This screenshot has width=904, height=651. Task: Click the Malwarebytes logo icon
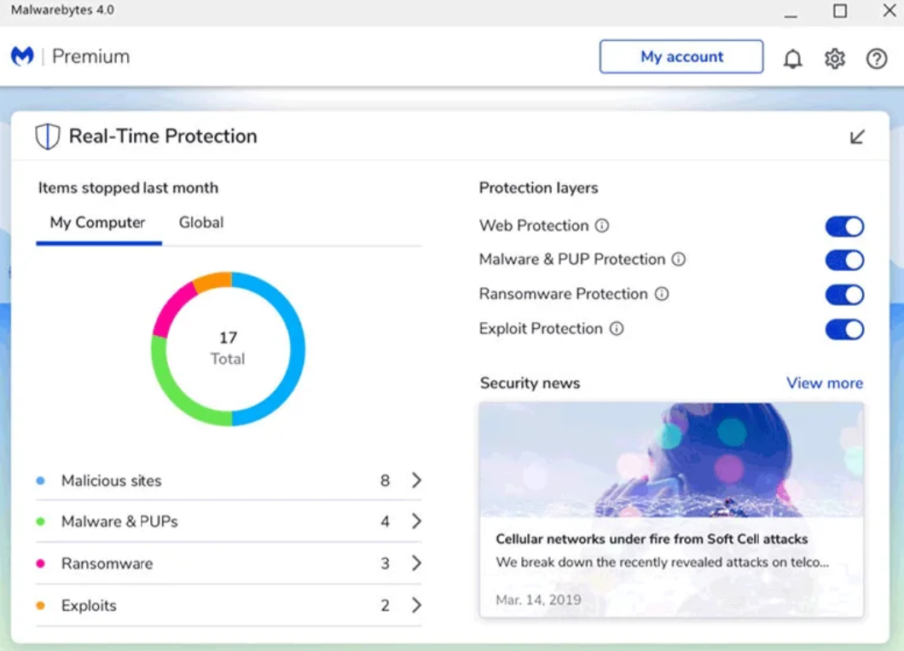pos(22,56)
